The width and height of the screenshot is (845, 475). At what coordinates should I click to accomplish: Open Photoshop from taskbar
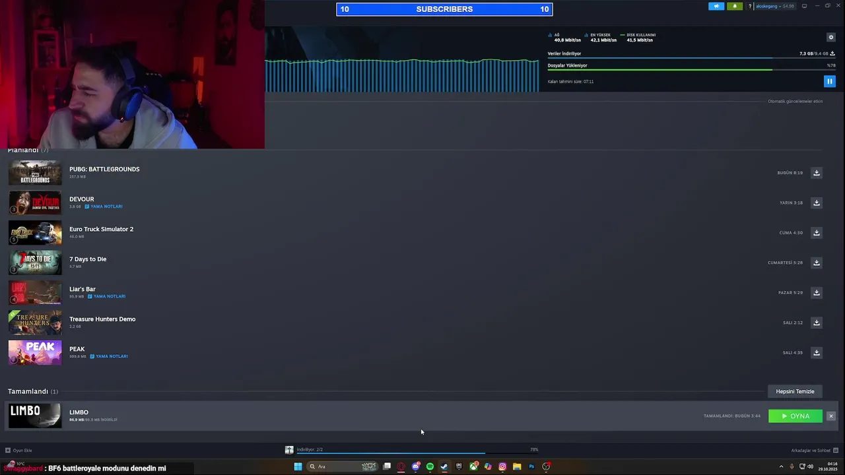[531, 466]
